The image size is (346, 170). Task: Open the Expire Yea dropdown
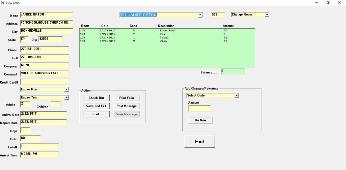pyautogui.click(x=66, y=97)
